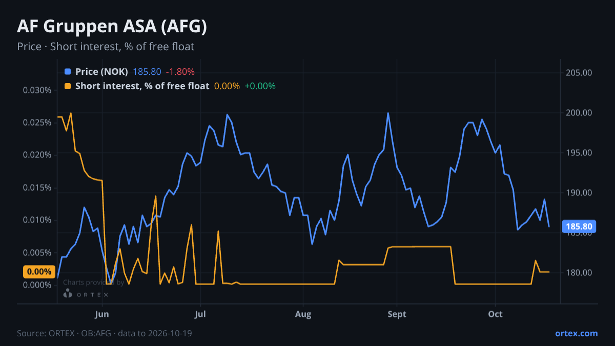Click the orange 0.00% axis tag
This screenshot has height=346, width=615.
39,272
